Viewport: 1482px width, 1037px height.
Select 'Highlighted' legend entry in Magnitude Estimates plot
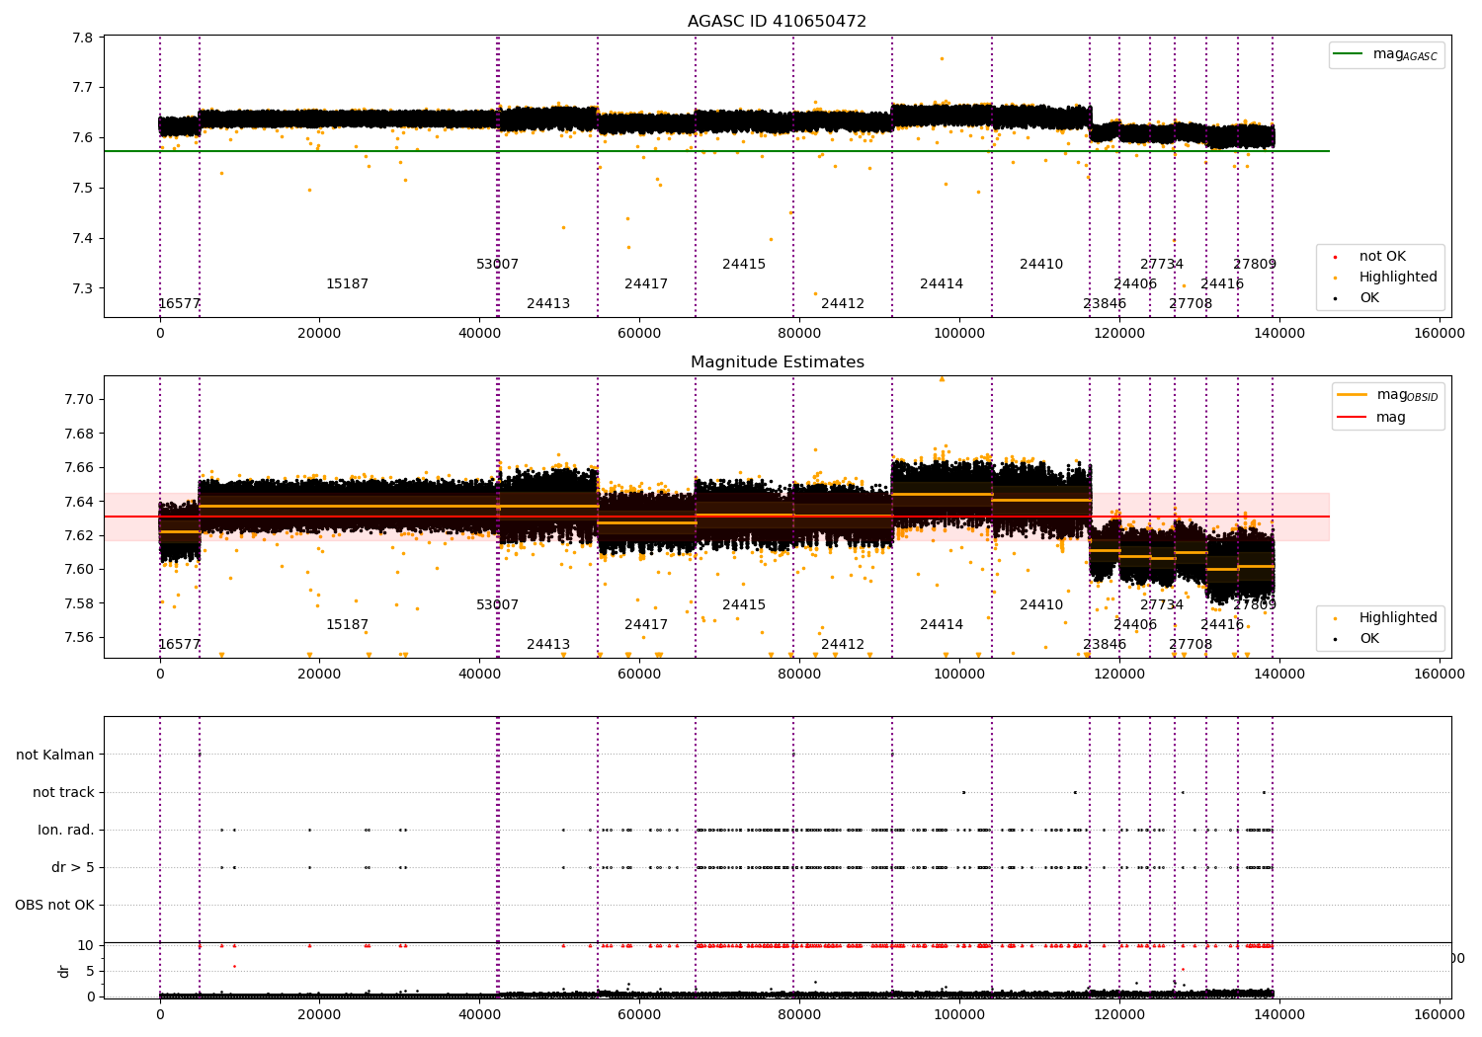(1386, 618)
